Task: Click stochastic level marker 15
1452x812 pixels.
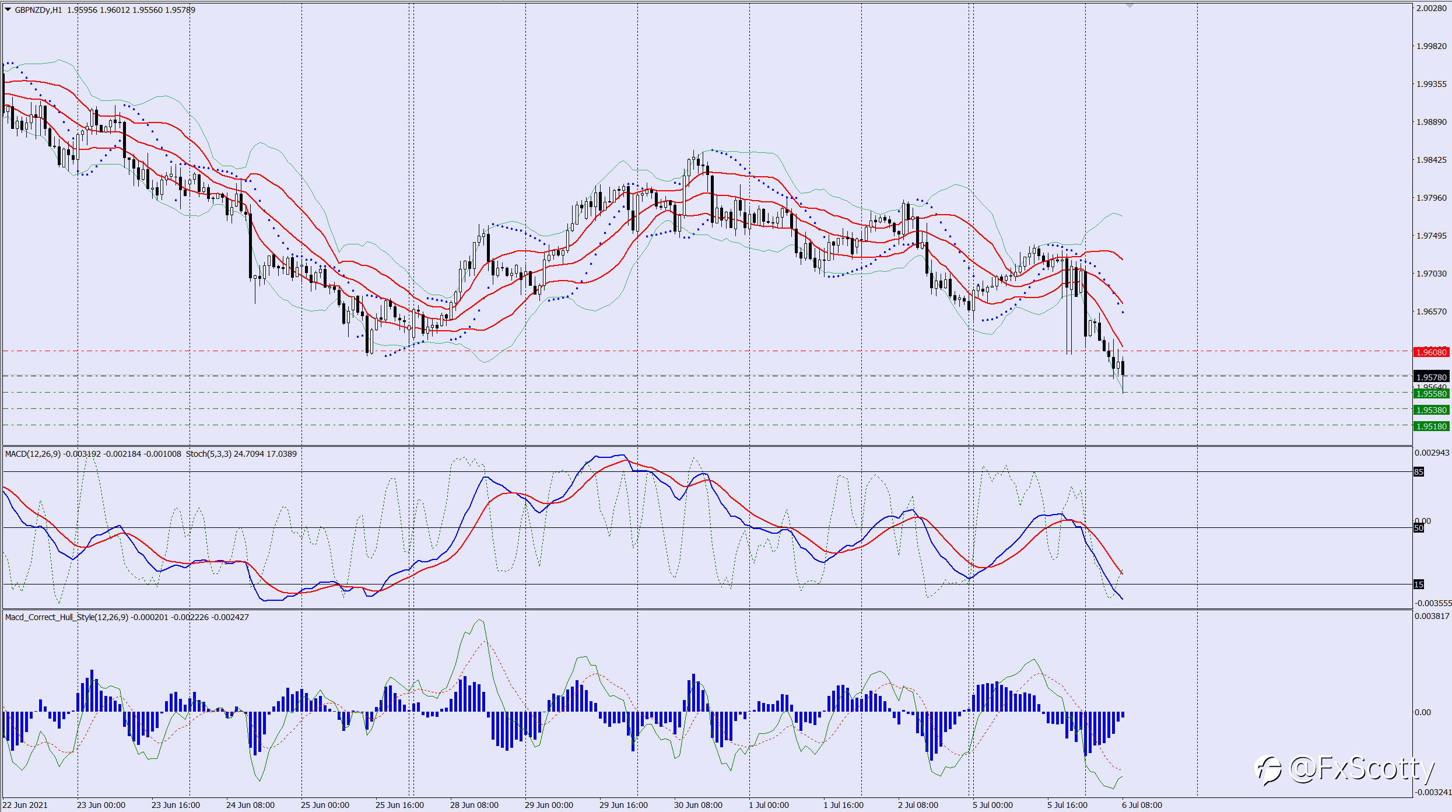Action: (x=1419, y=584)
